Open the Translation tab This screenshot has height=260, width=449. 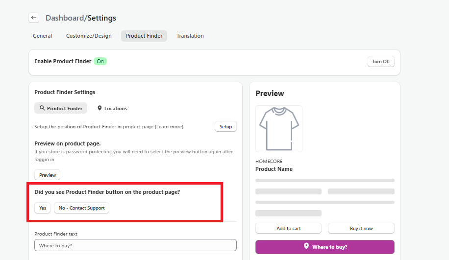190,36
